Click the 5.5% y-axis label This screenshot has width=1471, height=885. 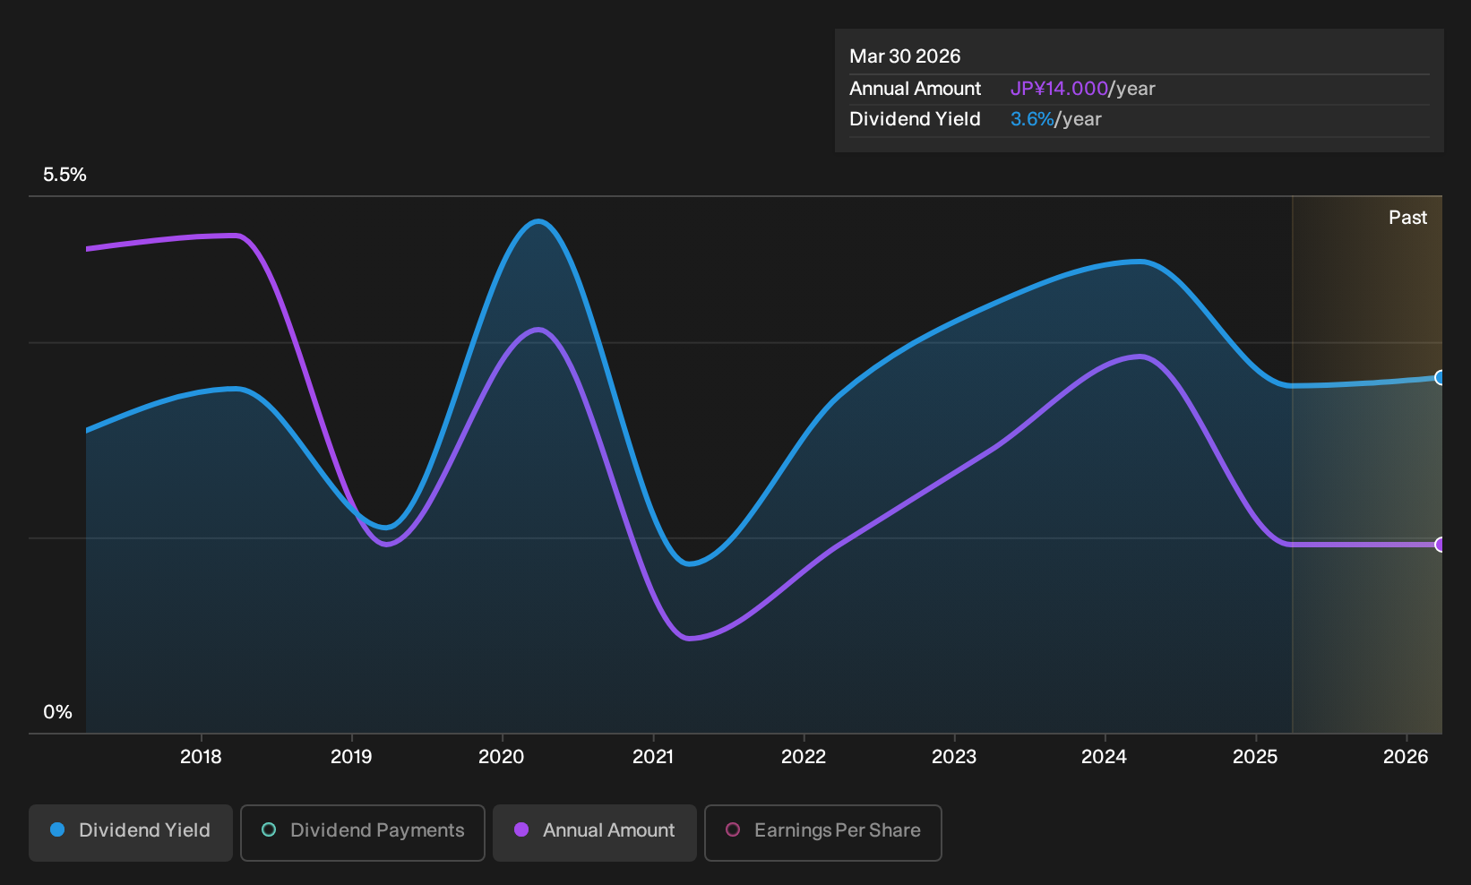(65, 175)
